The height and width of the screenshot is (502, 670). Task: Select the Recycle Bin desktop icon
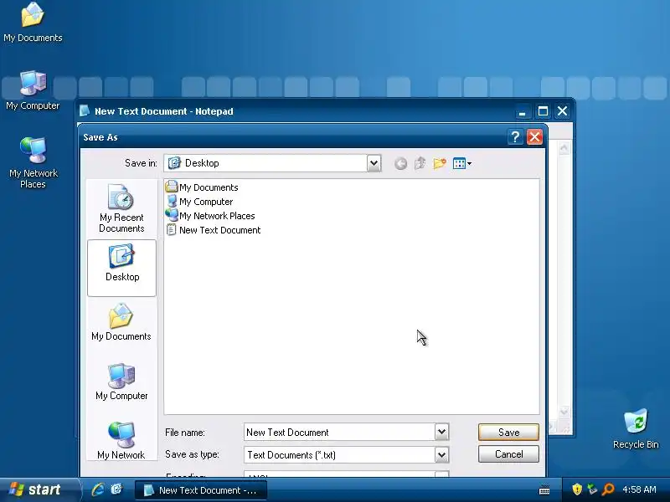pos(636,428)
